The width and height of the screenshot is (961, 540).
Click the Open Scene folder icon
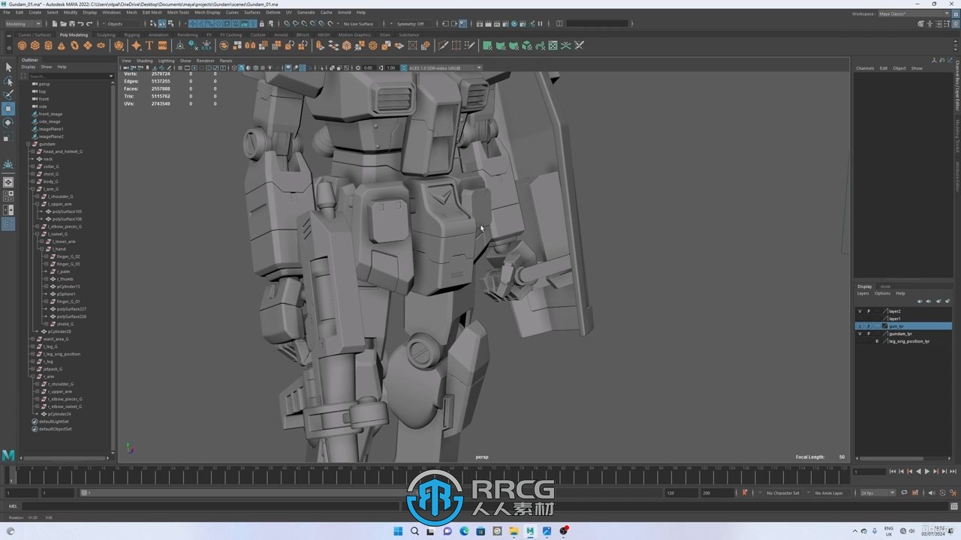[63, 24]
